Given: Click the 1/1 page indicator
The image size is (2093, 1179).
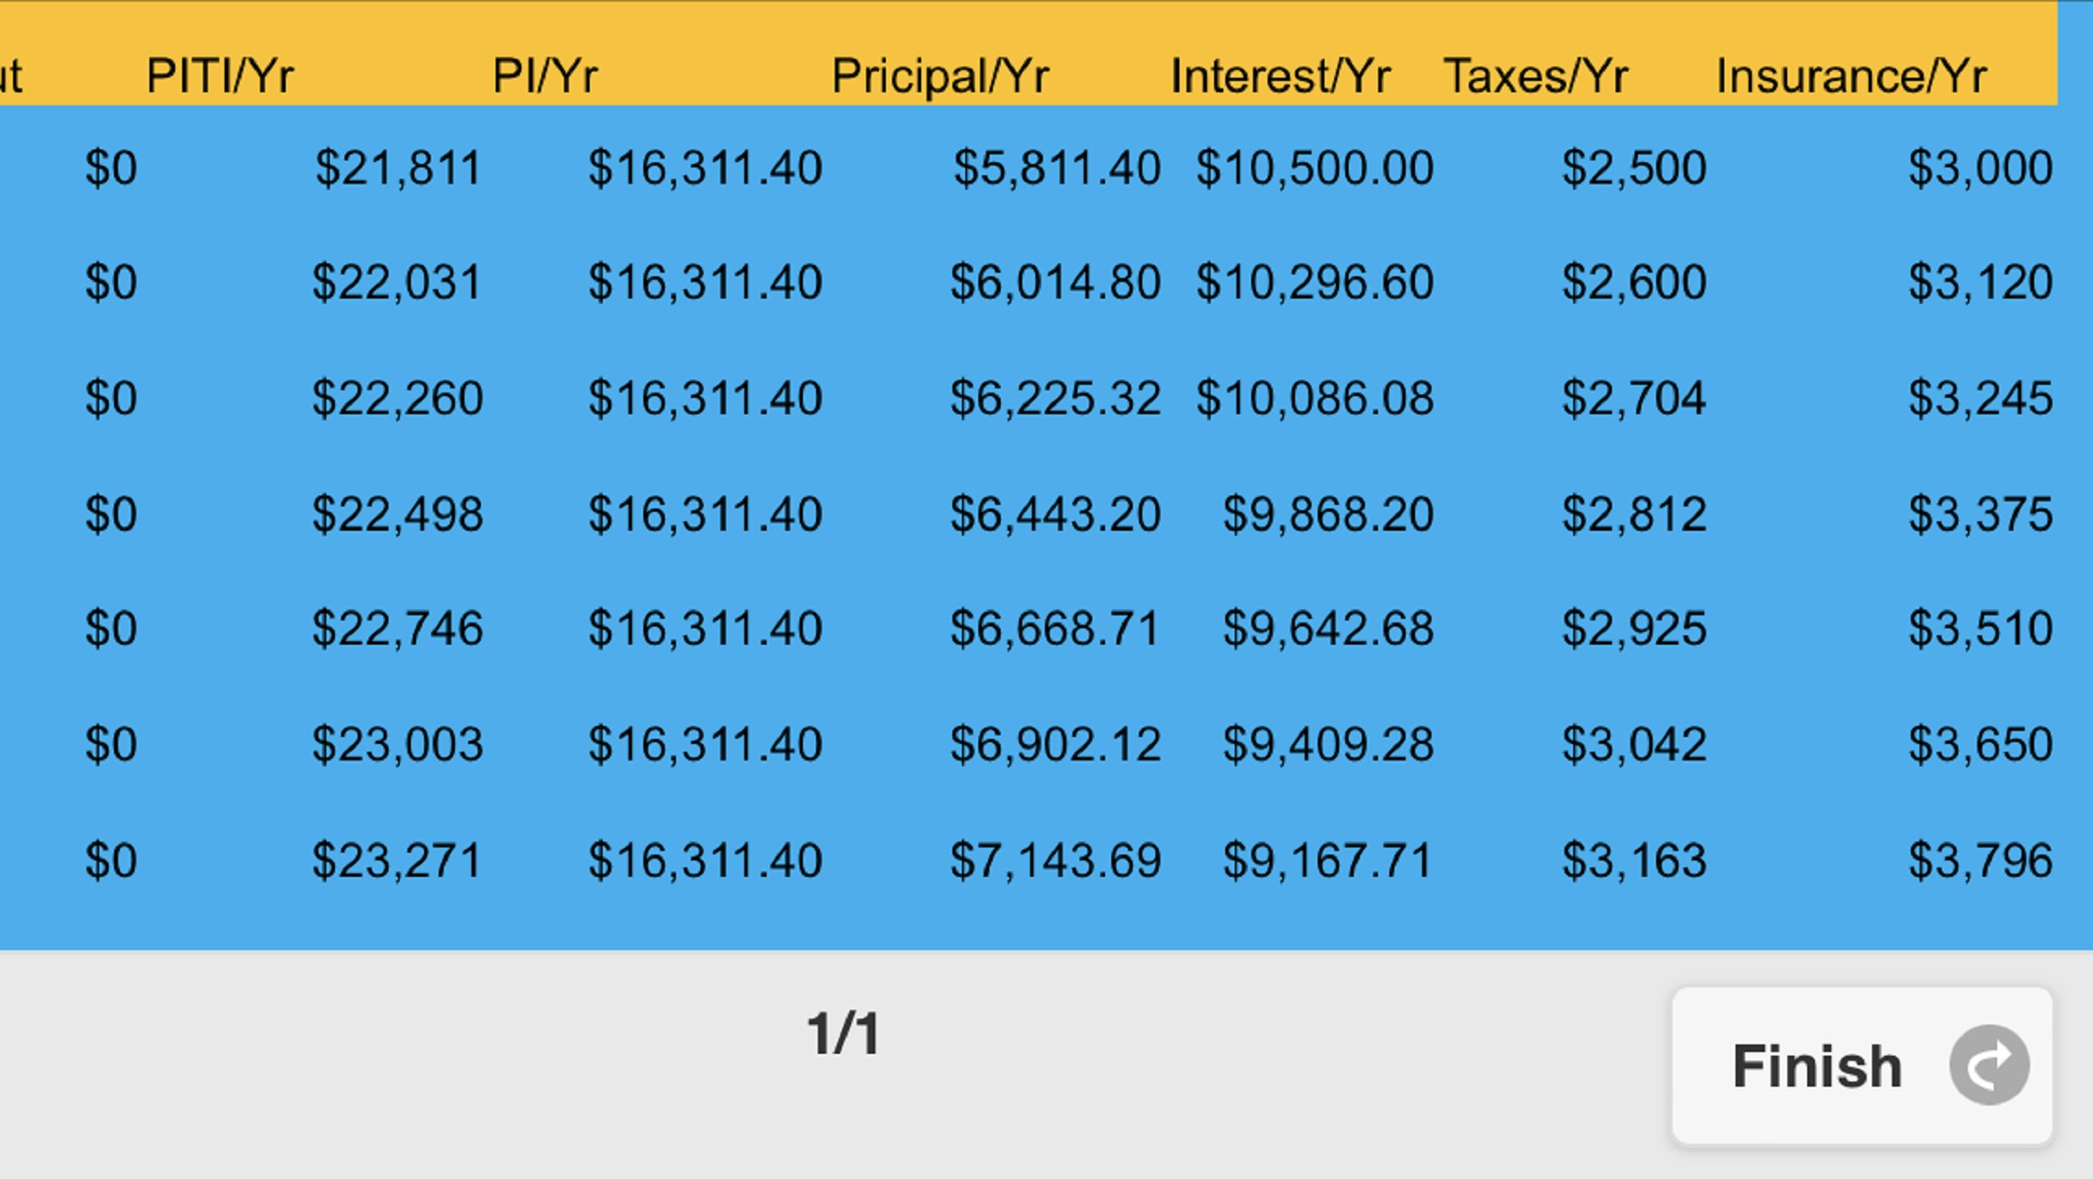Looking at the screenshot, I should pyautogui.click(x=844, y=1033).
